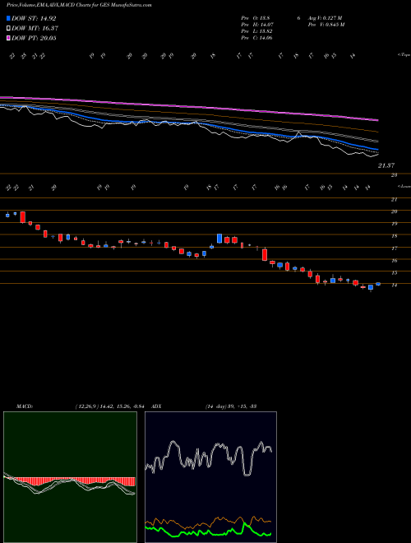
Task: Click the price axis label 16
Action: [x=394, y=261]
